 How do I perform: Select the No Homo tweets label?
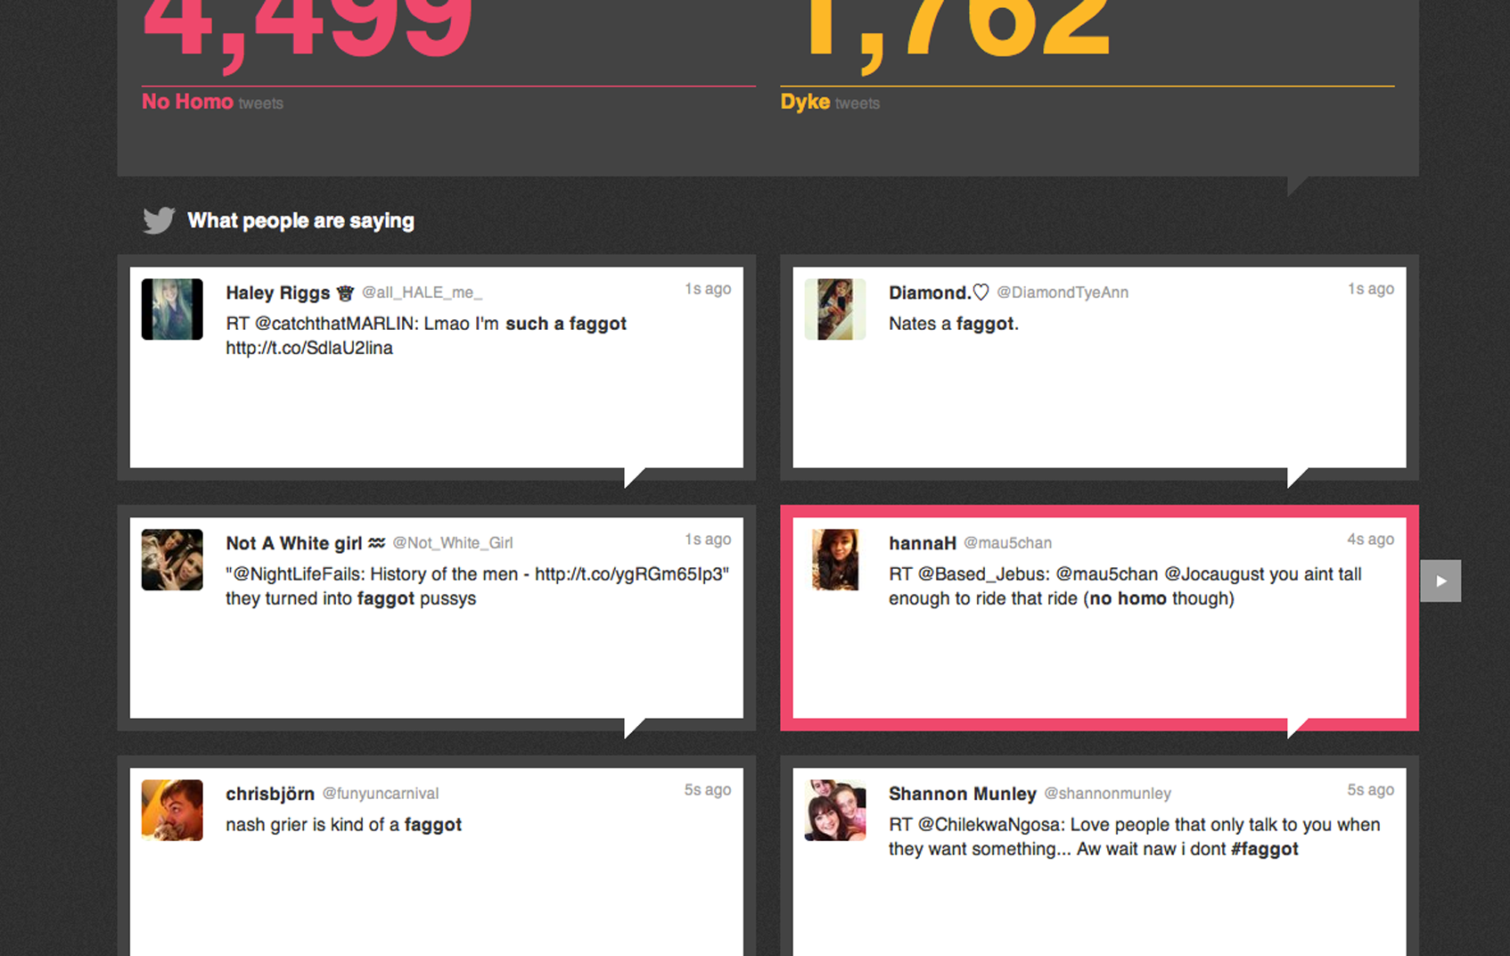click(212, 102)
